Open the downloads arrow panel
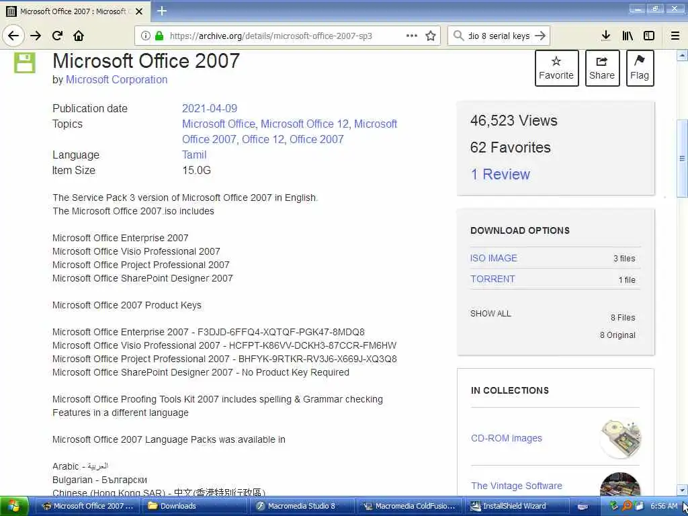 605,36
